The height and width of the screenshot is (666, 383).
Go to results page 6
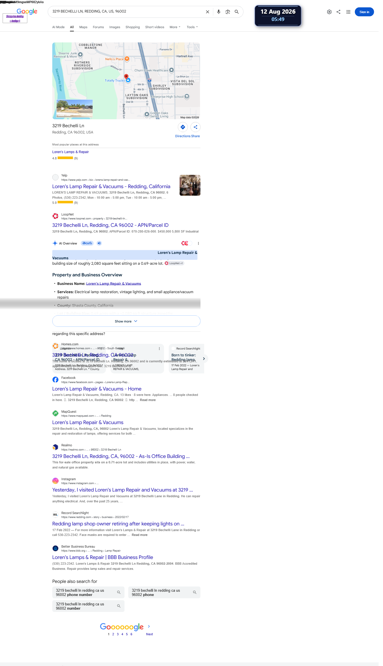point(131,634)
